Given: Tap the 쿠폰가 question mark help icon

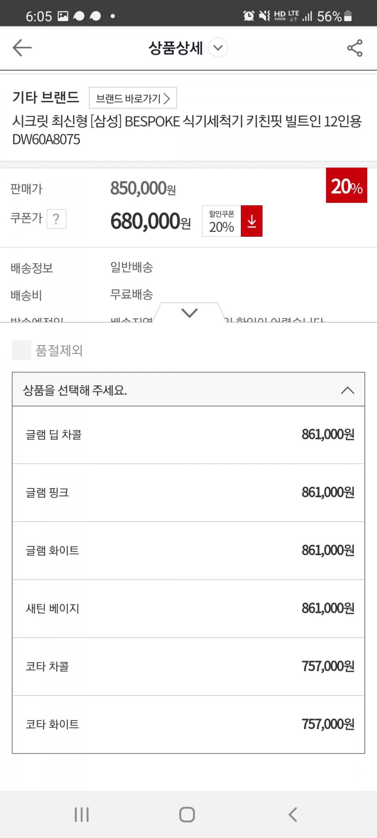Looking at the screenshot, I should point(57,219).
